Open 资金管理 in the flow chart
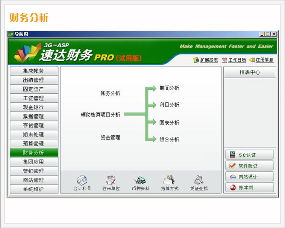 tap(110, 137)
